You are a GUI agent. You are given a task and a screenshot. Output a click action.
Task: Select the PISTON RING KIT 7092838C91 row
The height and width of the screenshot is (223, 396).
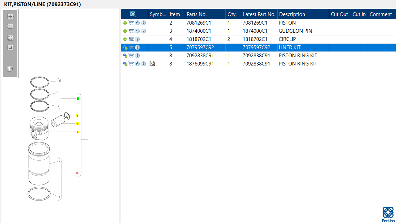258,56
